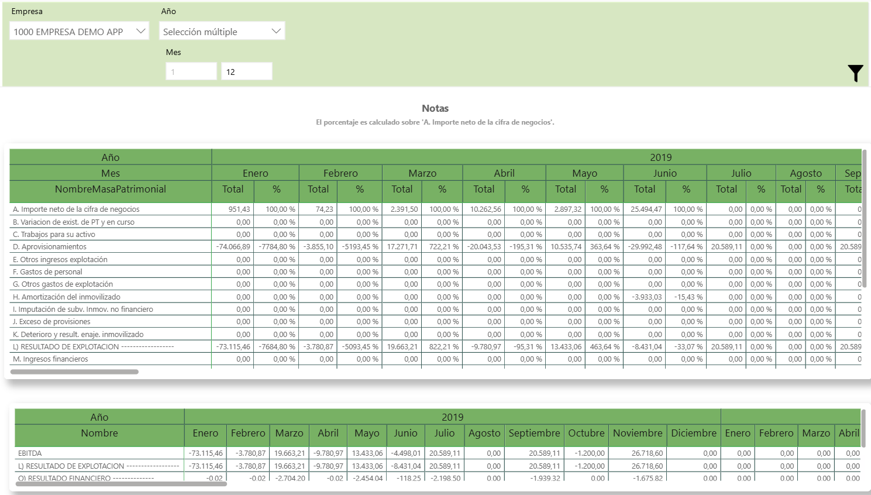
Task: Expand the Año multiple selection dropdown
Action: tap(222, 32)
